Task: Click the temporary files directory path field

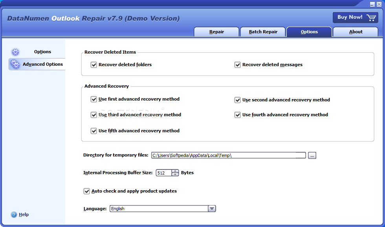Action: click(228, 155)
